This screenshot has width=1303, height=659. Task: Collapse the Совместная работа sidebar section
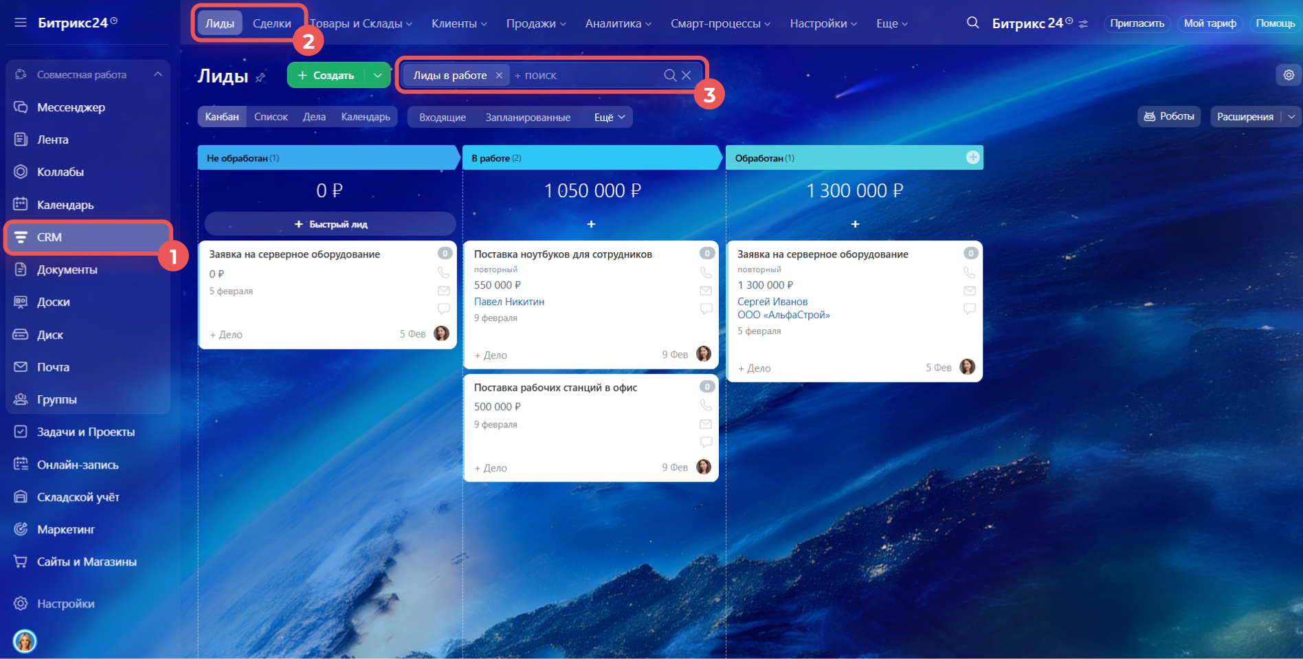[158, 74]
